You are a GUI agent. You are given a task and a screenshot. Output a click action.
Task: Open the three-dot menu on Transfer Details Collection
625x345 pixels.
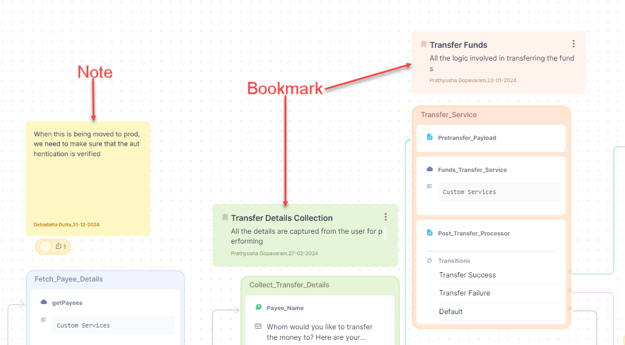click(x=385, y=217)
